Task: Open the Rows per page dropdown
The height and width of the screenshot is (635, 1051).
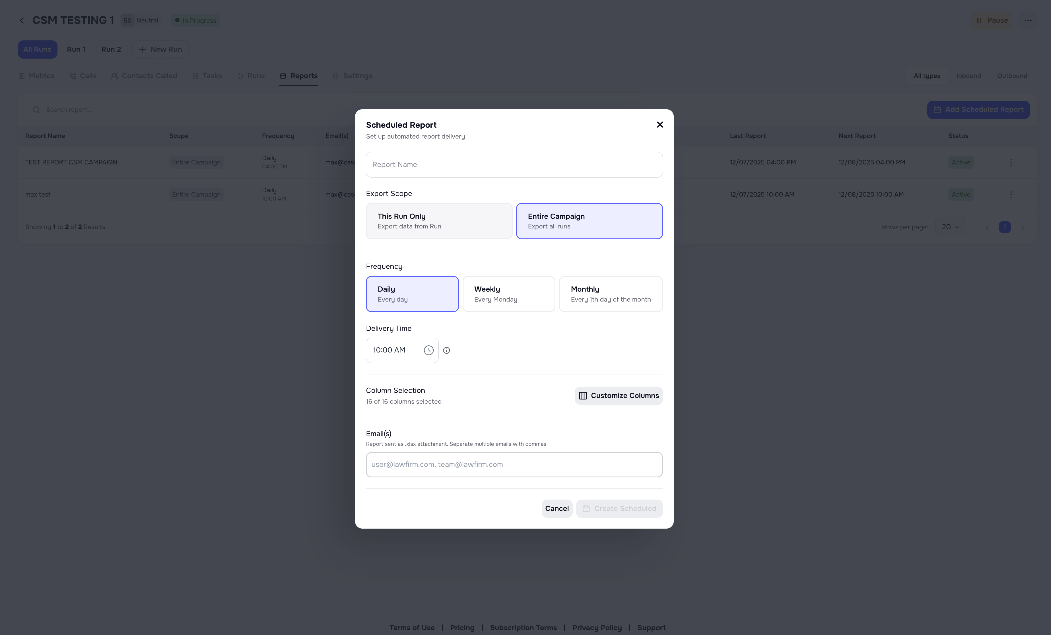Action: 950,227
